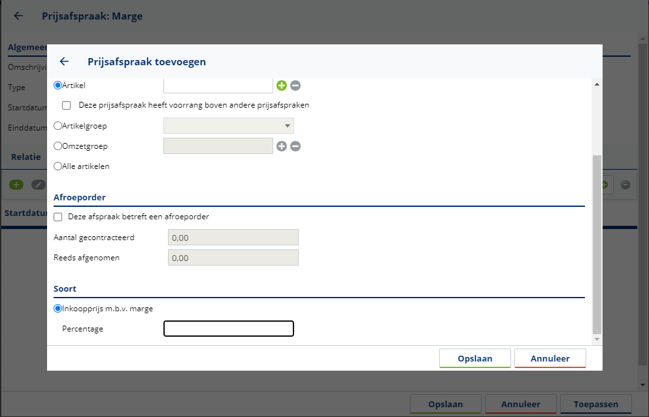
Task: Select the Artikelgroep radio button
Action: 58,126
